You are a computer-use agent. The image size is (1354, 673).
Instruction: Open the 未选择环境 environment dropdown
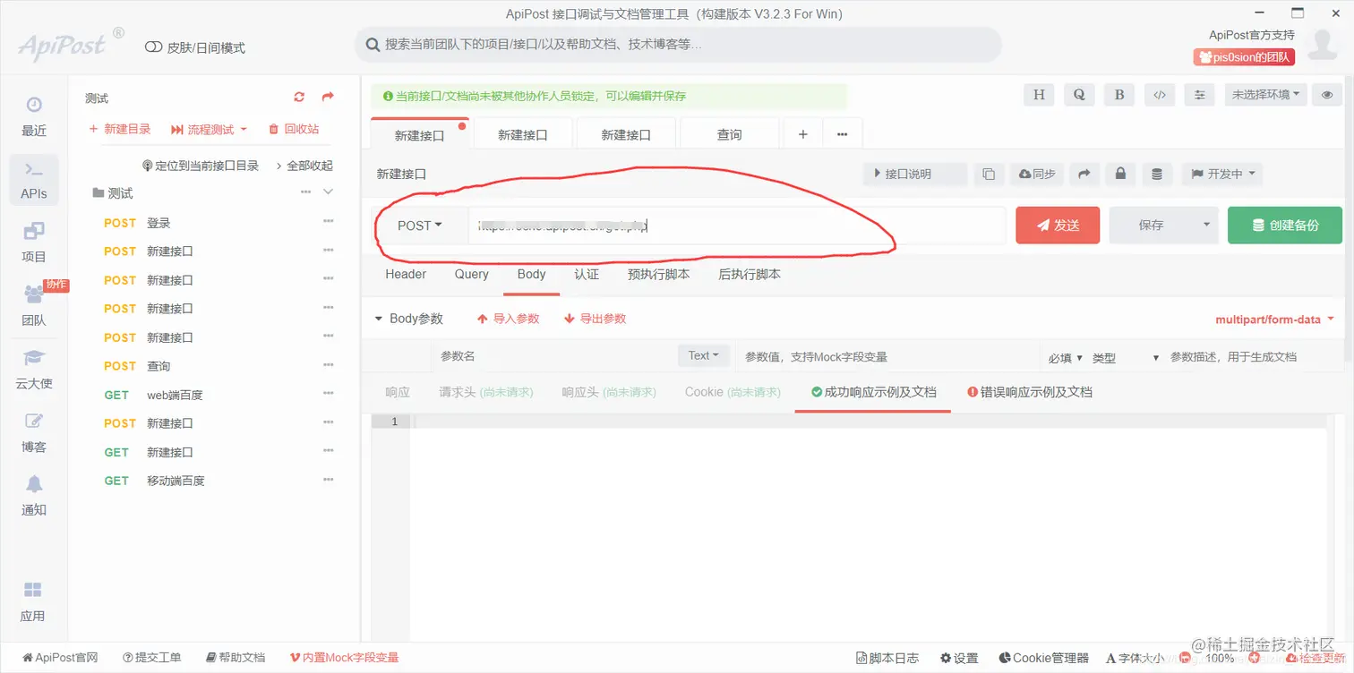(x=1266, y=95)
